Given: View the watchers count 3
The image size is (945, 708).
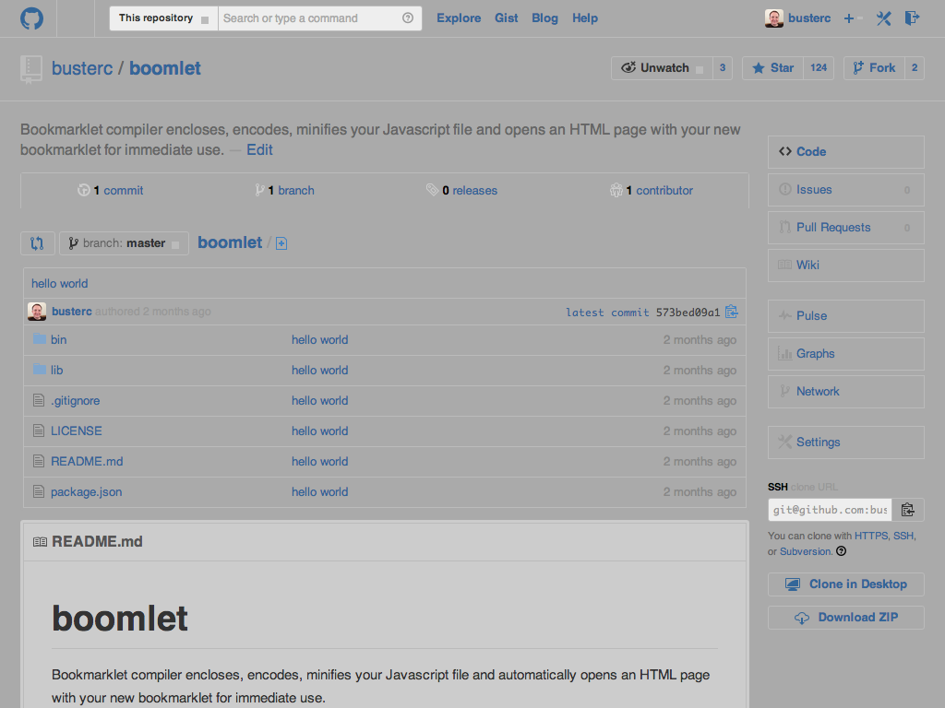Looking at the screenshot, I should point(722,68).
